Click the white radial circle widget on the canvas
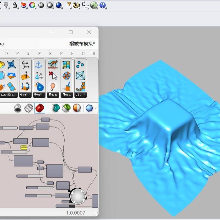This screenshot has width=220, height=220. tap(78, 196)
